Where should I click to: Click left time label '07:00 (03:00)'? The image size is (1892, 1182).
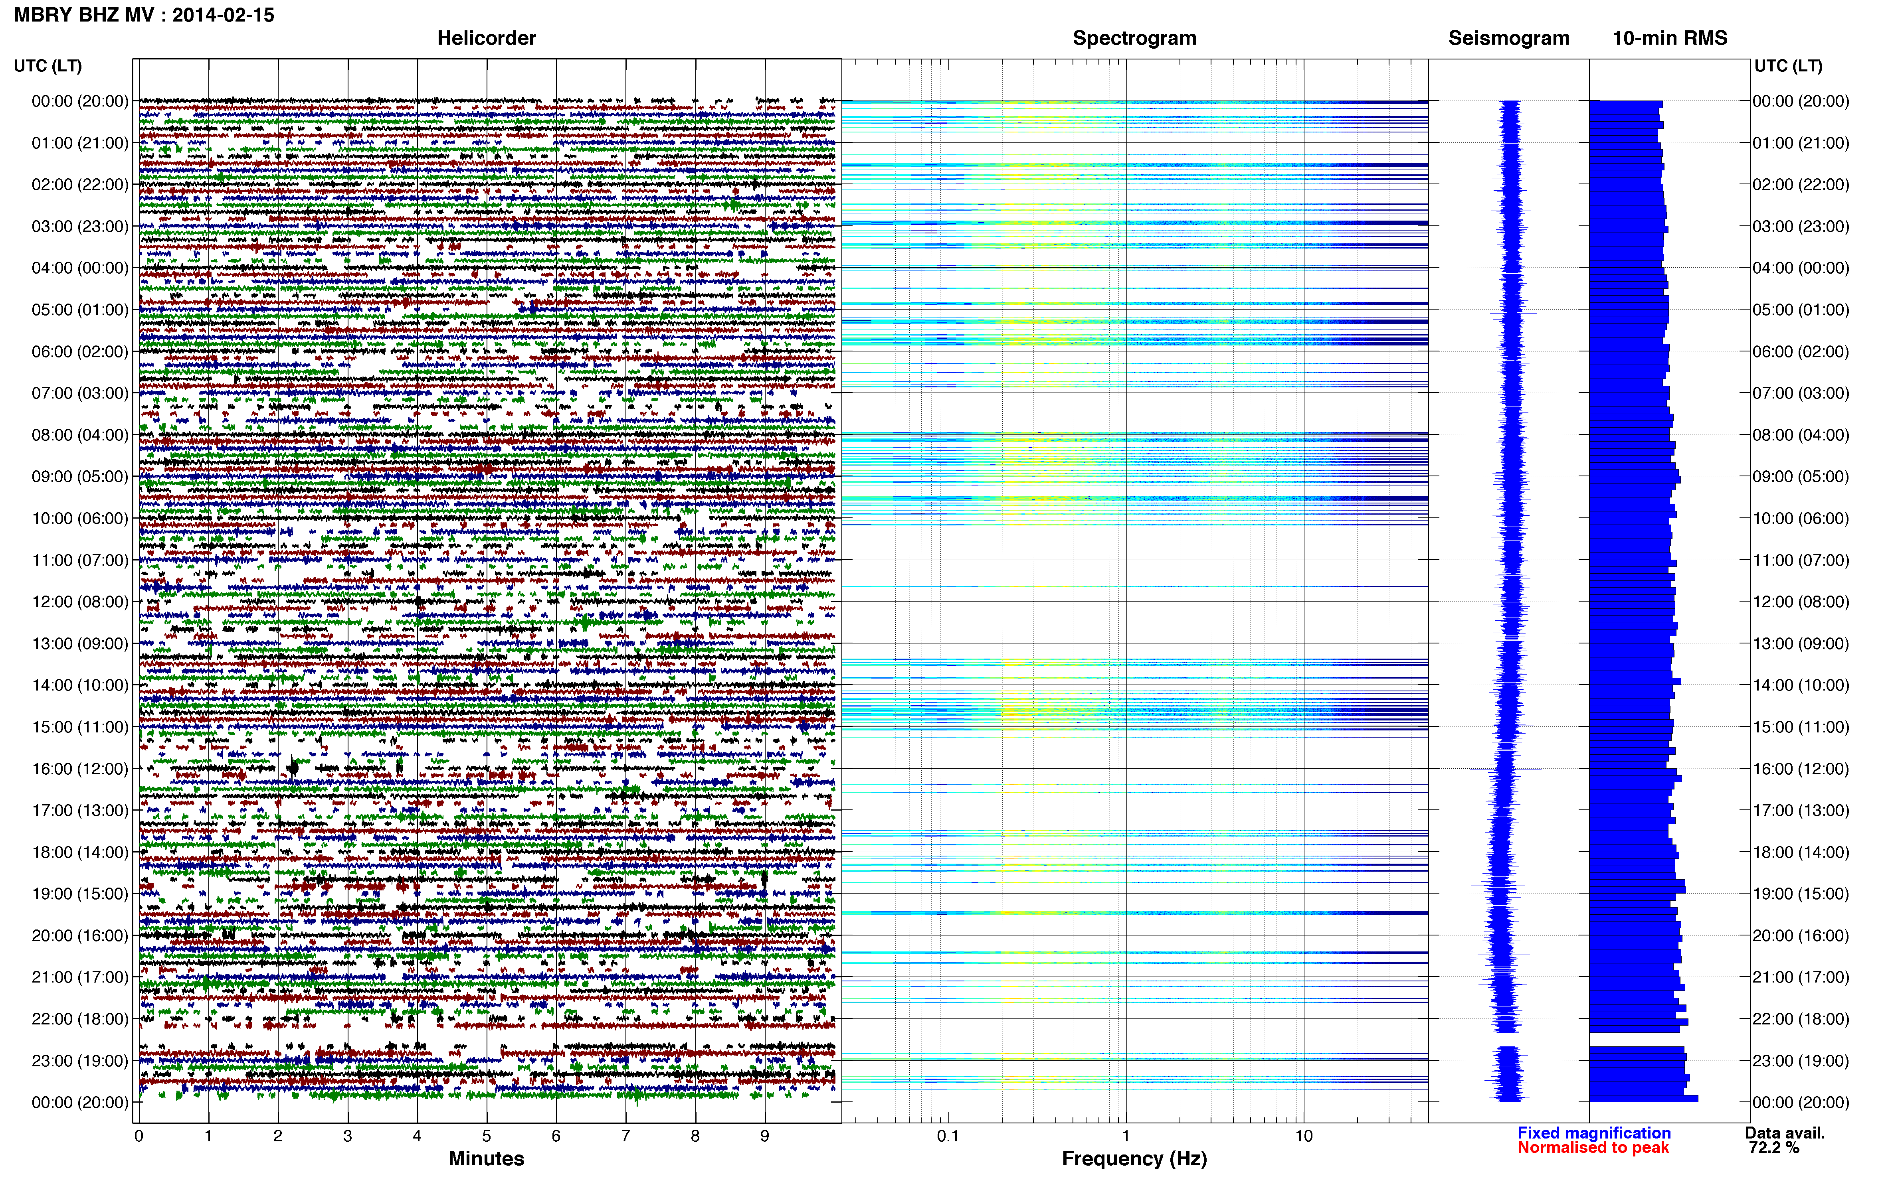click(80, 393)
